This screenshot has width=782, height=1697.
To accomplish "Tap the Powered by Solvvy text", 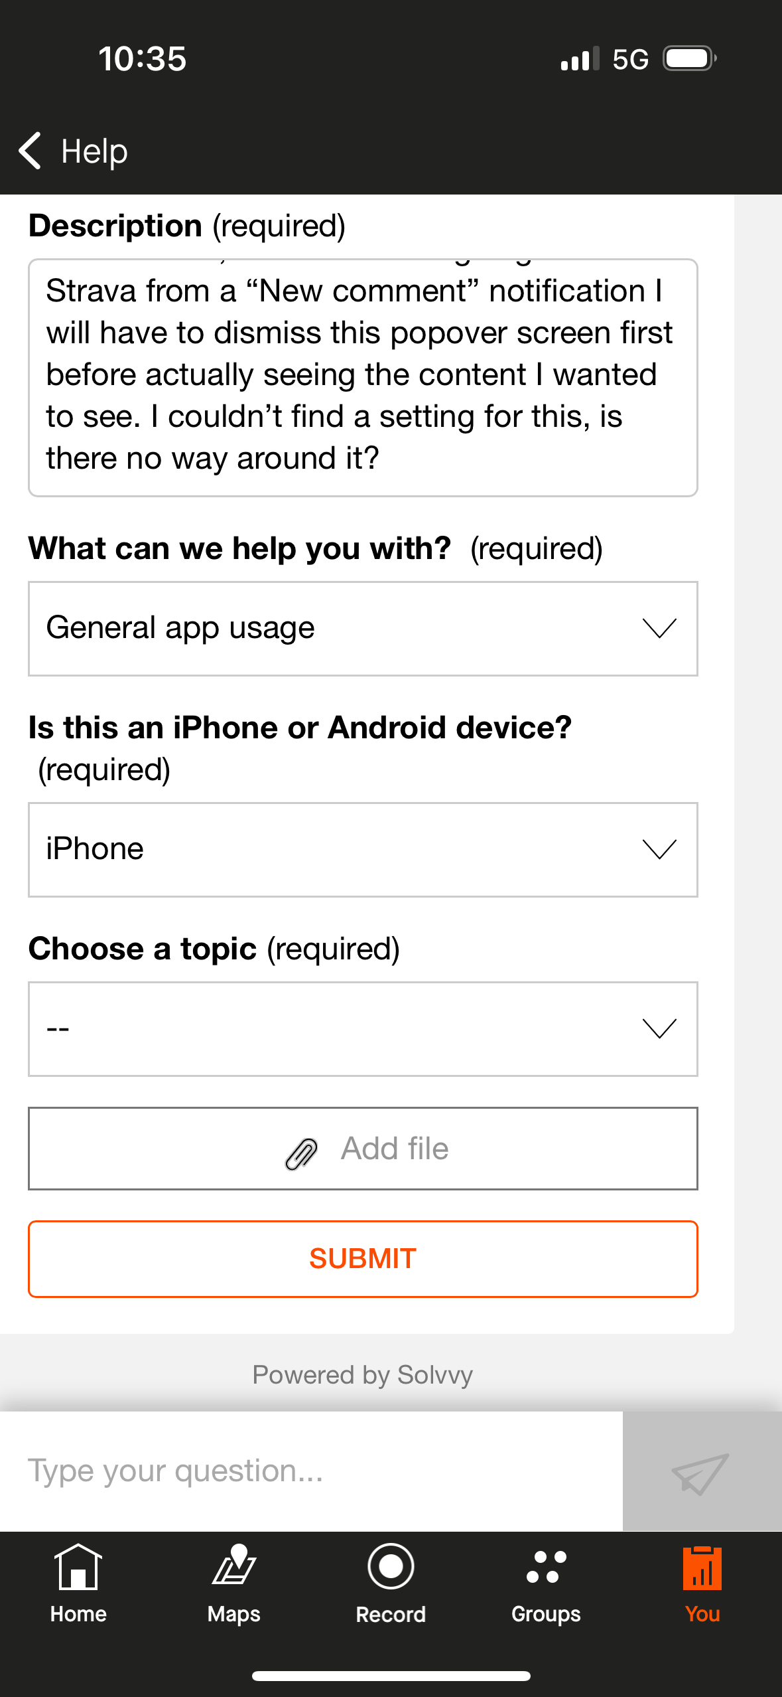I will (x=362, y=1375).
